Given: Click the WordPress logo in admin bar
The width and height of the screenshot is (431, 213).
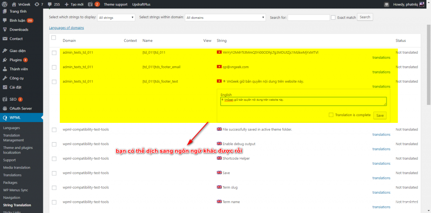Looking at the screenshot, I should pos(4,4).
